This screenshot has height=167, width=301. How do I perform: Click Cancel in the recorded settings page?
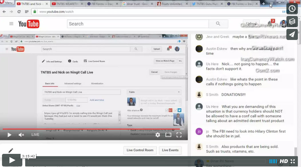point(154,72)
